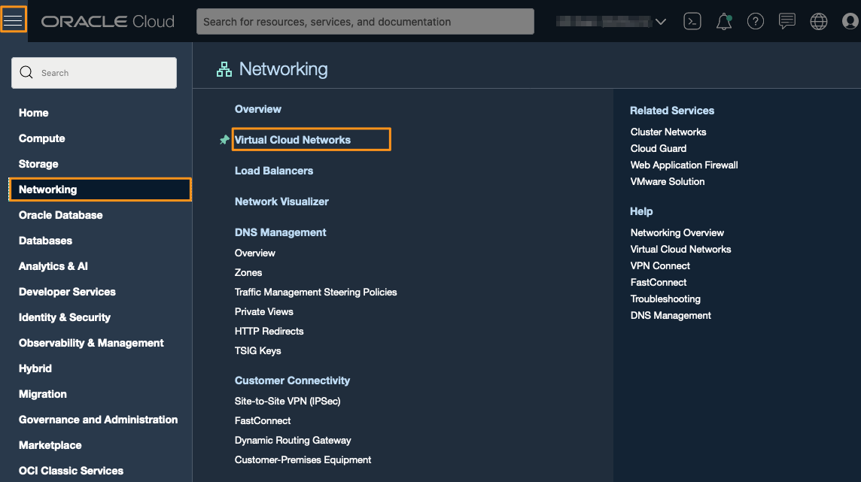The height and width of the screenshot is (482, 861).
Task: Open the navigation hamburger menu
Action: pyautogui.click(x=14, y=19)
